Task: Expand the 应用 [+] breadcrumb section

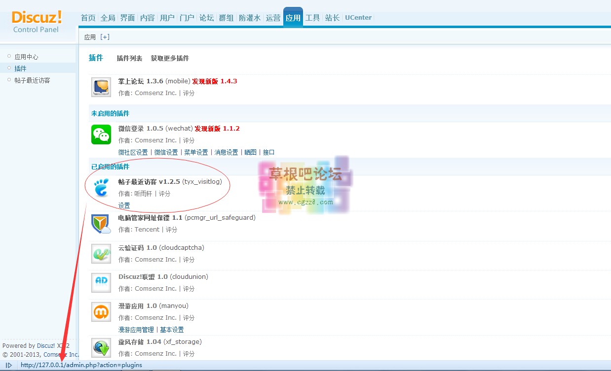Action: click(104, 36)
